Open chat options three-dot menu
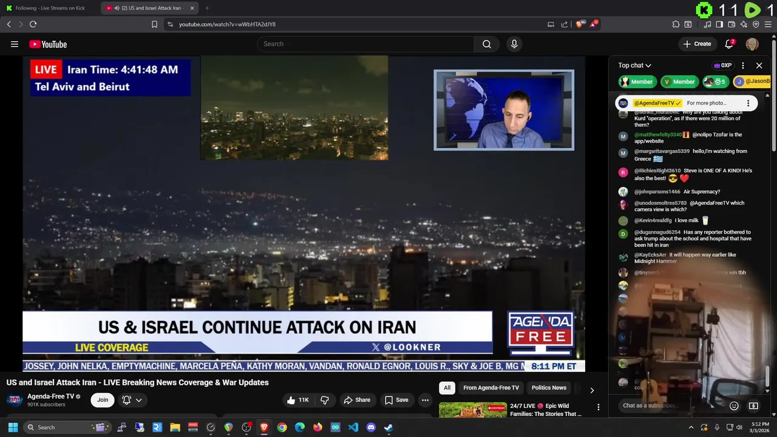 tap(742, 66)
